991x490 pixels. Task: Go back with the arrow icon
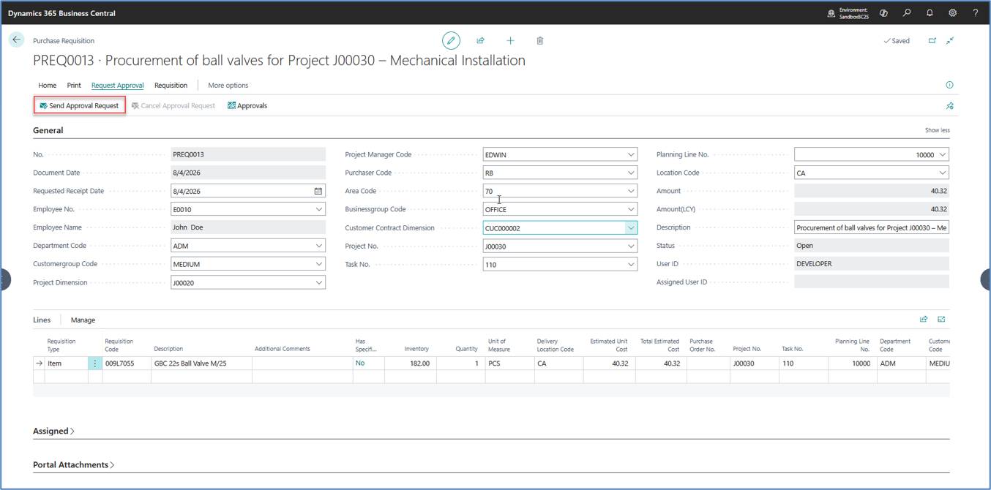click(16, 40)
